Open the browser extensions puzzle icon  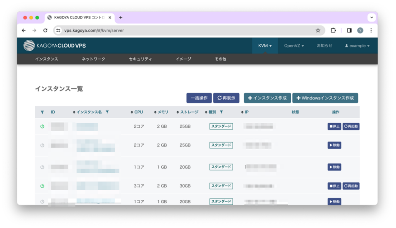click(333, 30)
